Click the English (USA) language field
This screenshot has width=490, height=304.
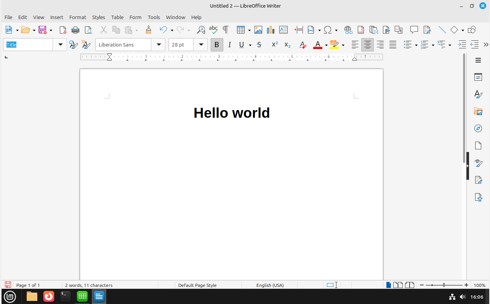270,285
